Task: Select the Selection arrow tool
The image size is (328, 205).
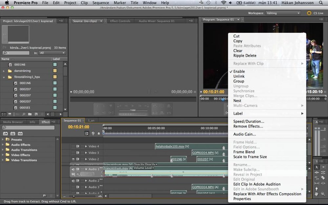Action: coord(317,167)
